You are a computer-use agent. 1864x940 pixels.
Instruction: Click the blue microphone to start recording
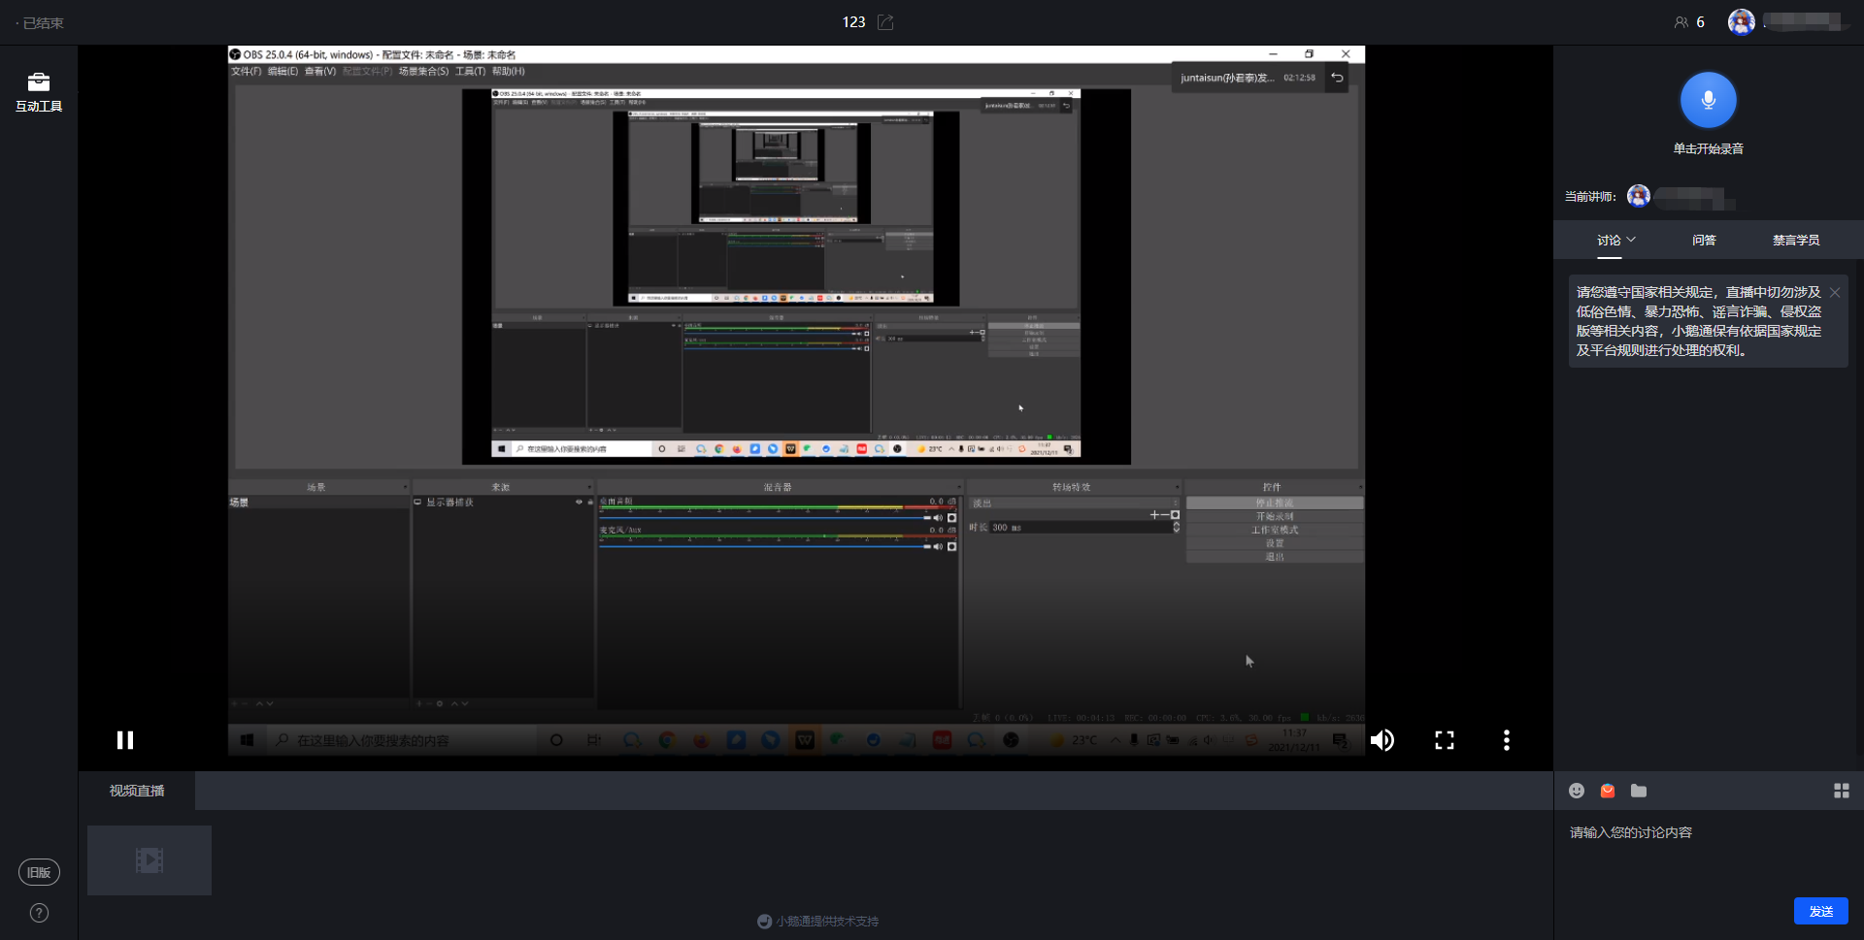pos(1708,100)
